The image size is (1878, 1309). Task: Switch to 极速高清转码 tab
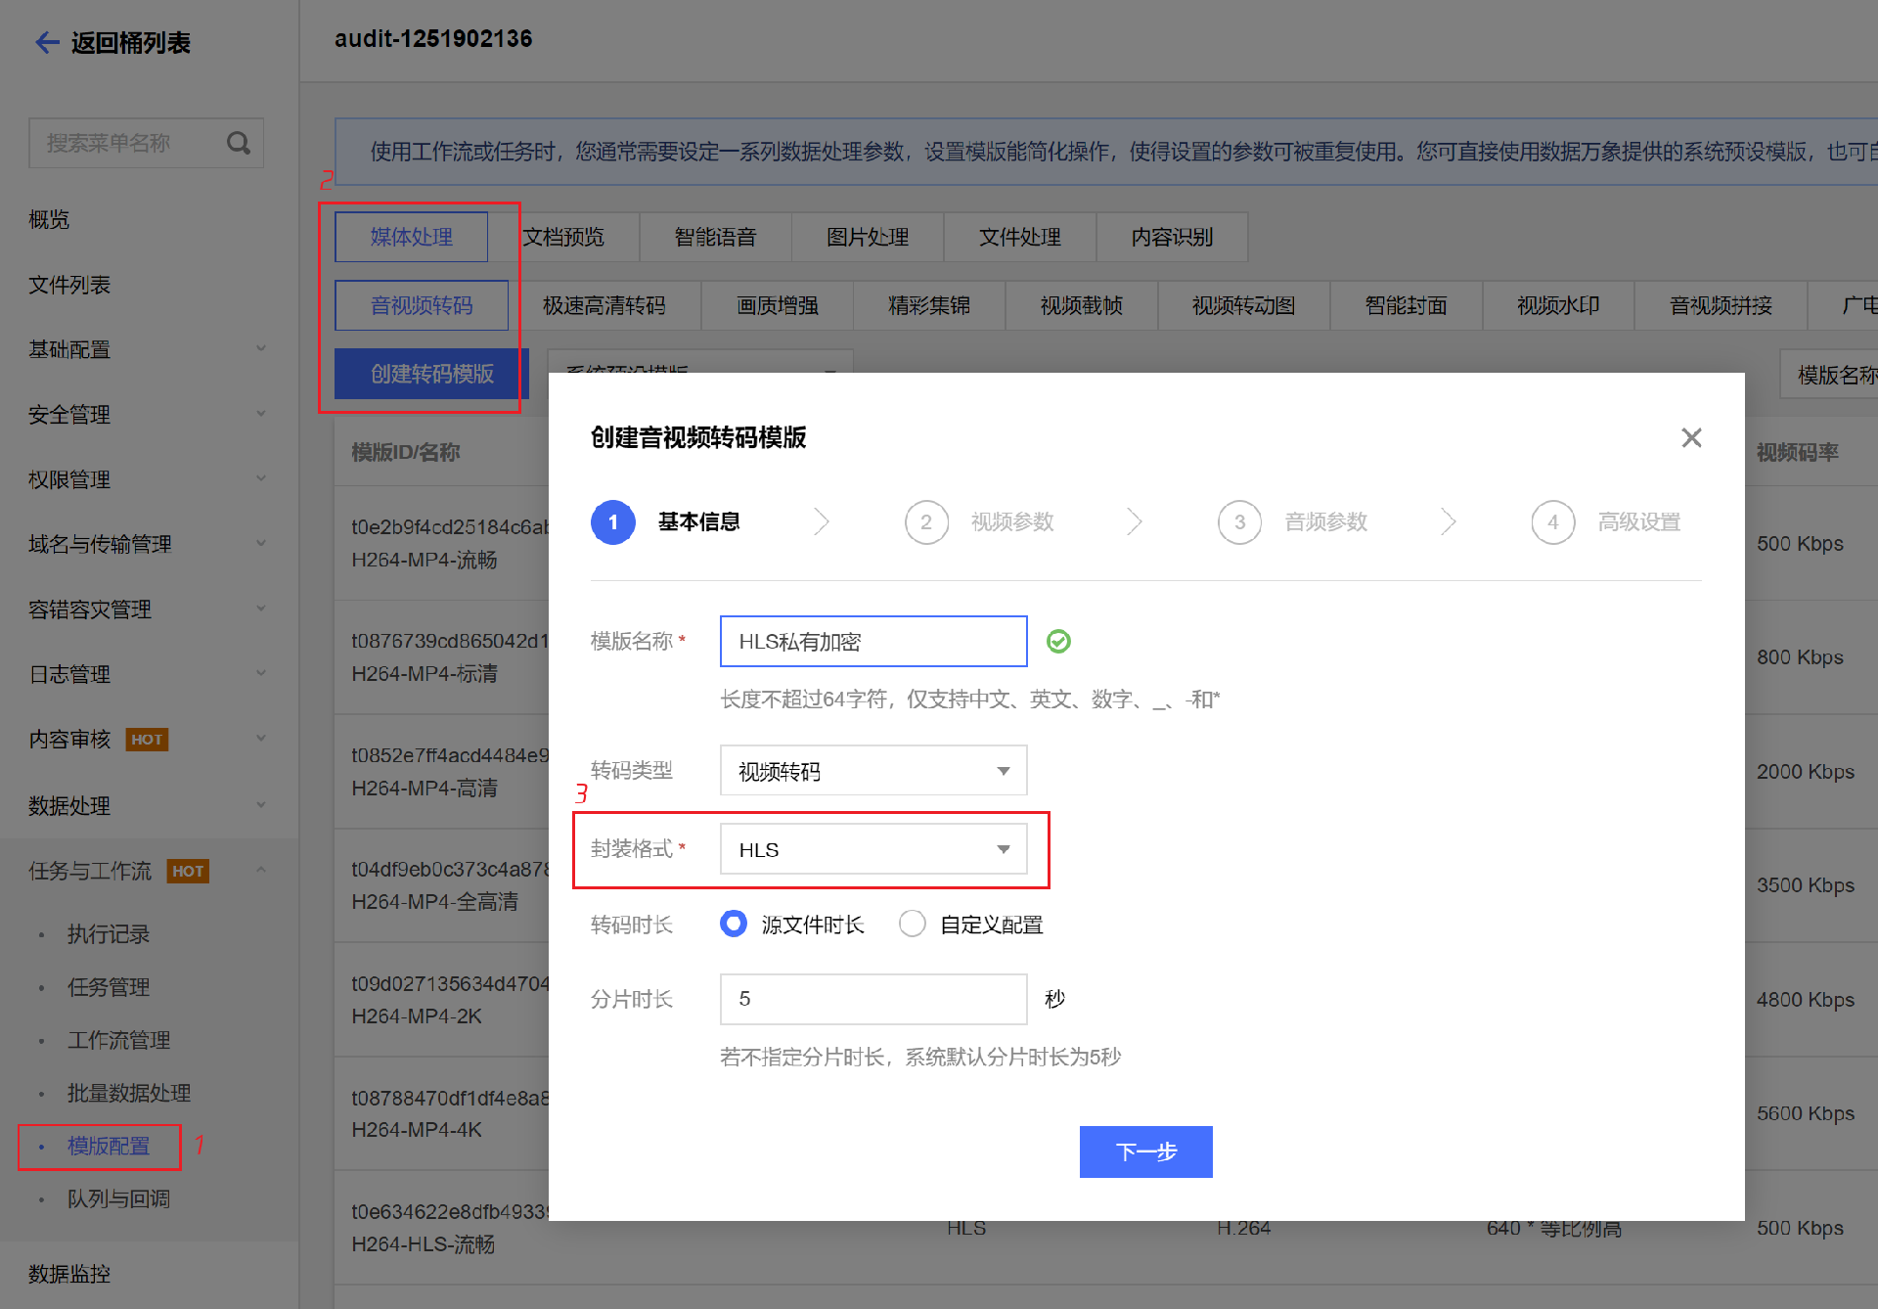click(x=604, y=305)
